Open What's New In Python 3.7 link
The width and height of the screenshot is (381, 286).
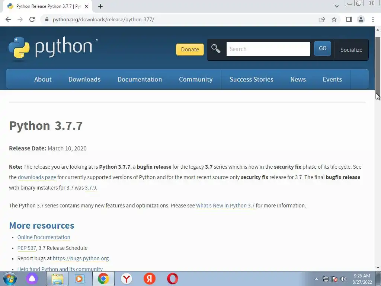(x=225, y=206)
